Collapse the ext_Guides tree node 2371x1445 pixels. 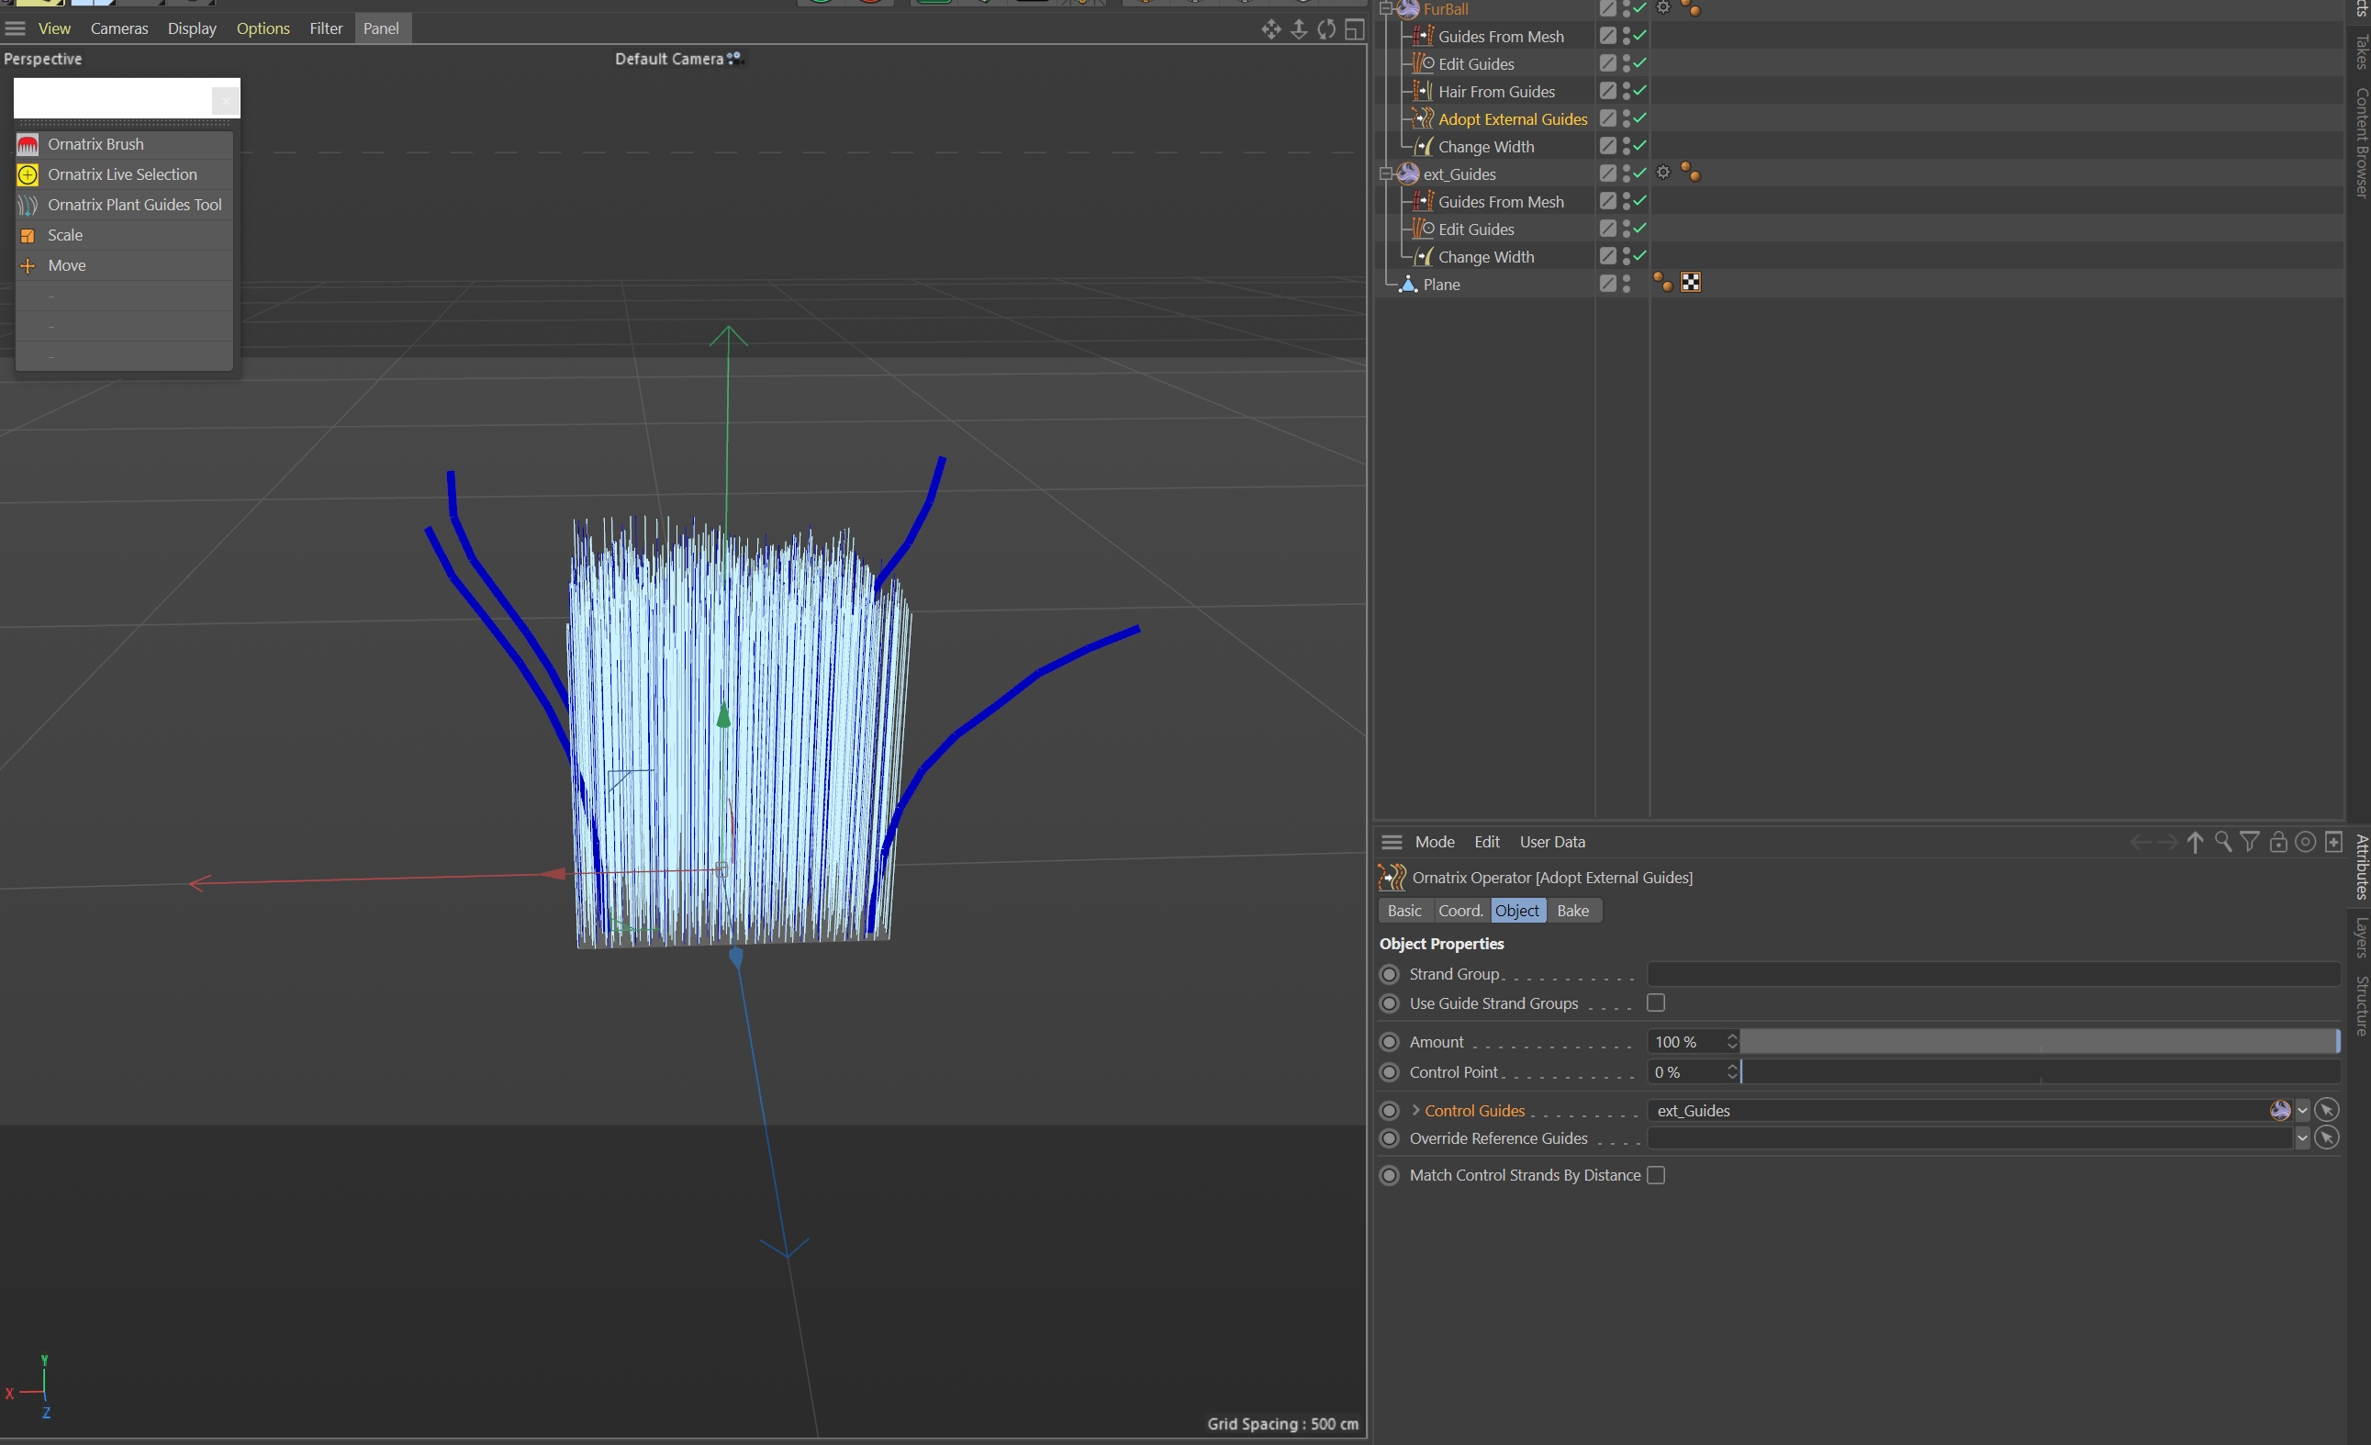(1387, 174)
